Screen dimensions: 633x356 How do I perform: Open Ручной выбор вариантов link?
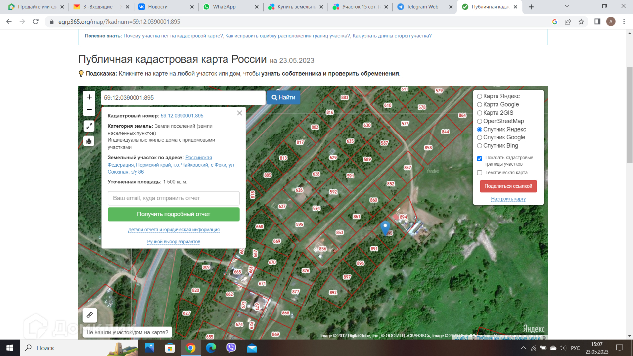pyautogui.click(x=174, y=242)
